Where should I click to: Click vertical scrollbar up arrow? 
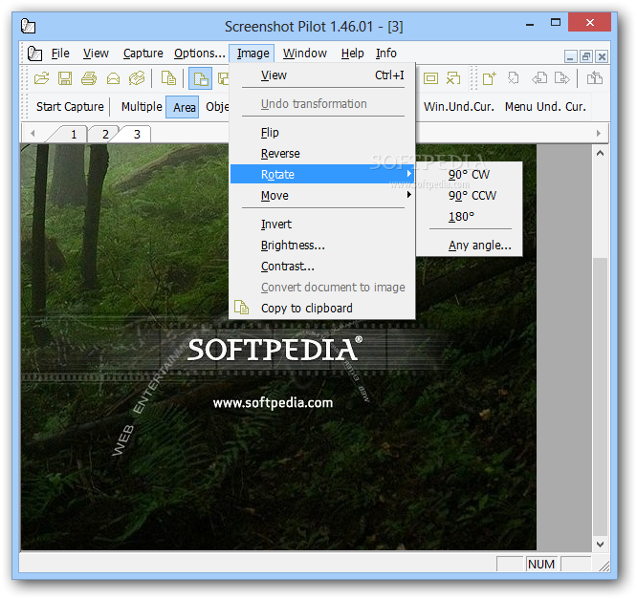coord(601,153)
